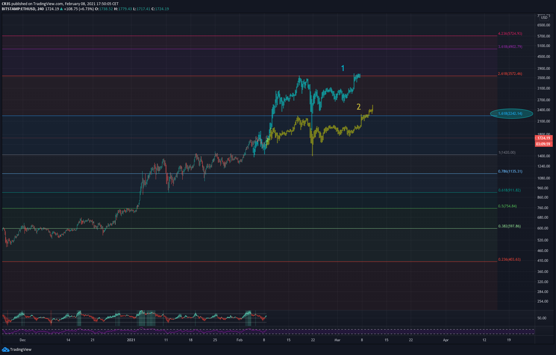Screen dimensions: 556x355
Task: Click the Dec label on time axis
Action: tap(23, 340)
